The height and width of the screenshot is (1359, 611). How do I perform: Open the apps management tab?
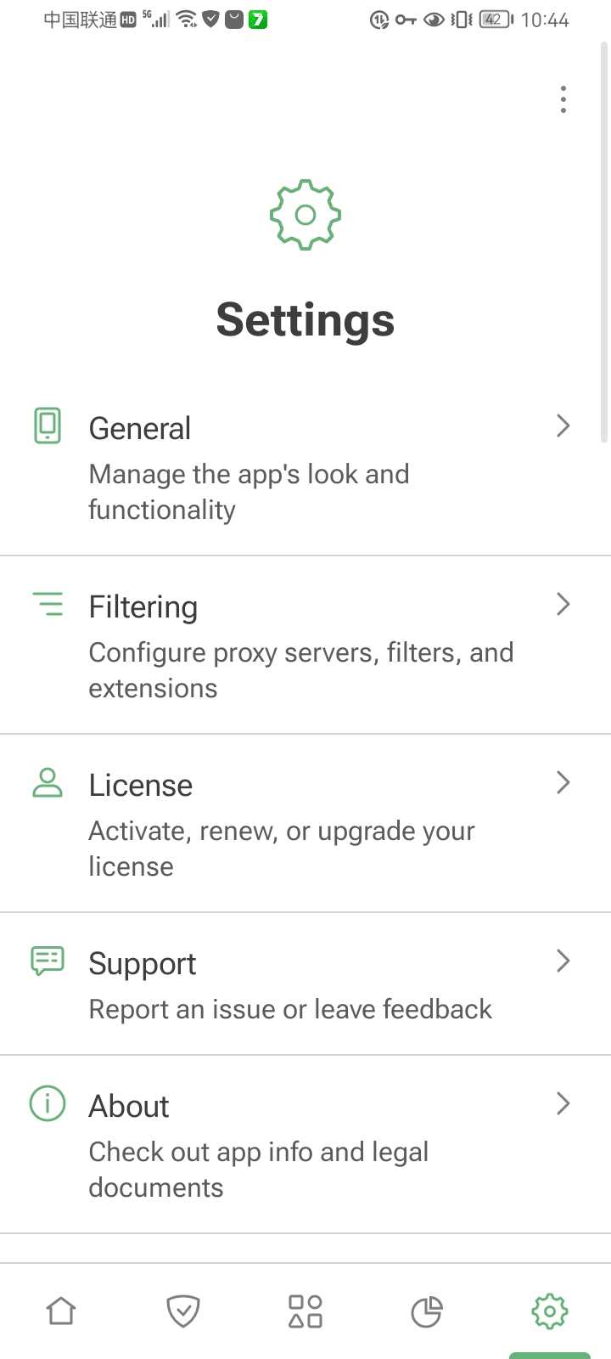[x=305, y=1311]
